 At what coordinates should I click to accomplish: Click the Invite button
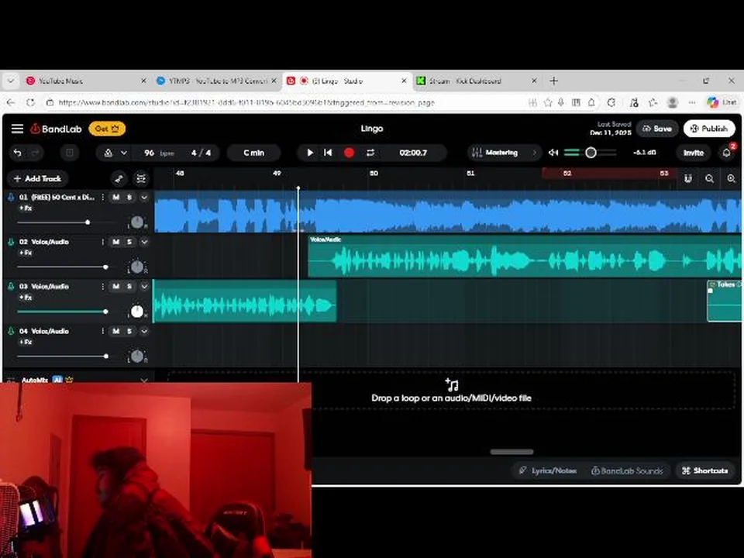pyautogui.click(x=693, y=153)
